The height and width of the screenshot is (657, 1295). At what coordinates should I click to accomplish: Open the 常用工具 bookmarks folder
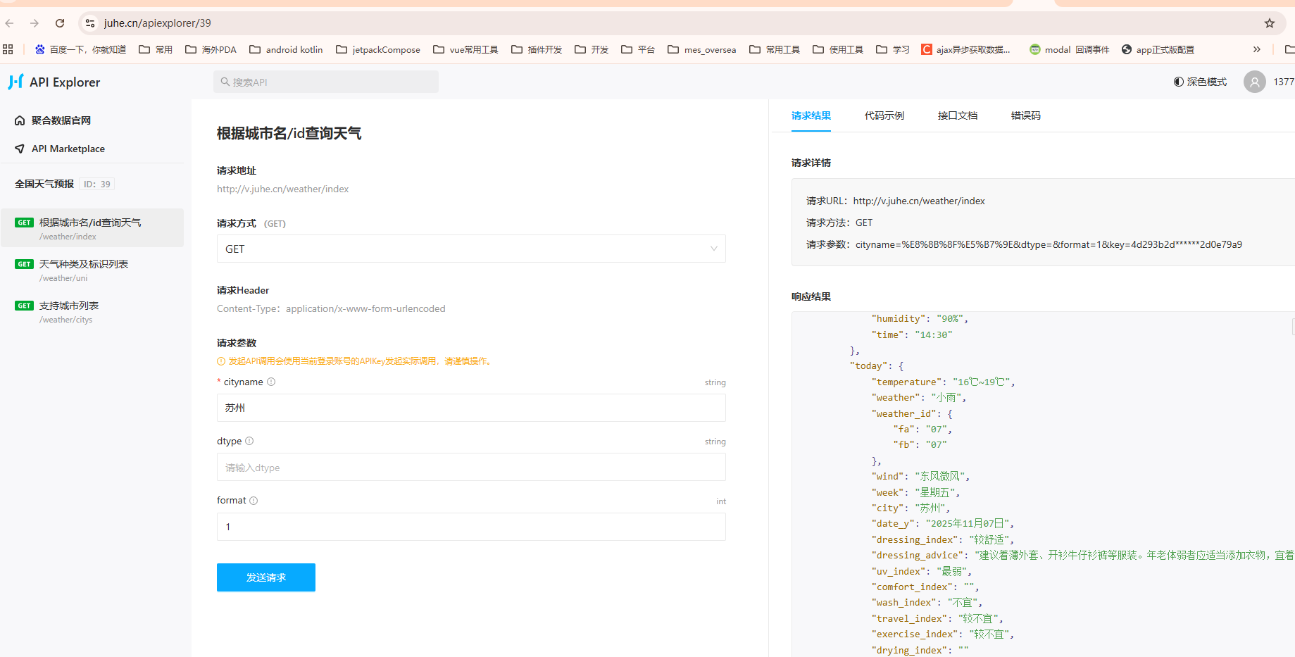click(x=775, y=49)
